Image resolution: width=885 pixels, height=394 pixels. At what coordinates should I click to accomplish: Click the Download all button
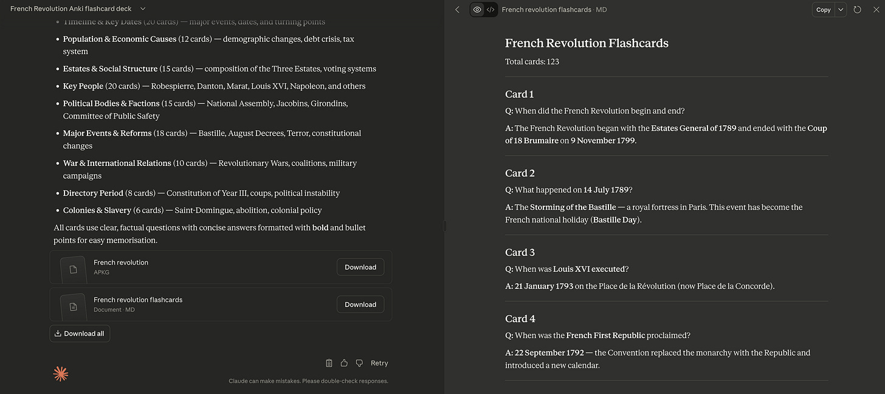(80, 333)
